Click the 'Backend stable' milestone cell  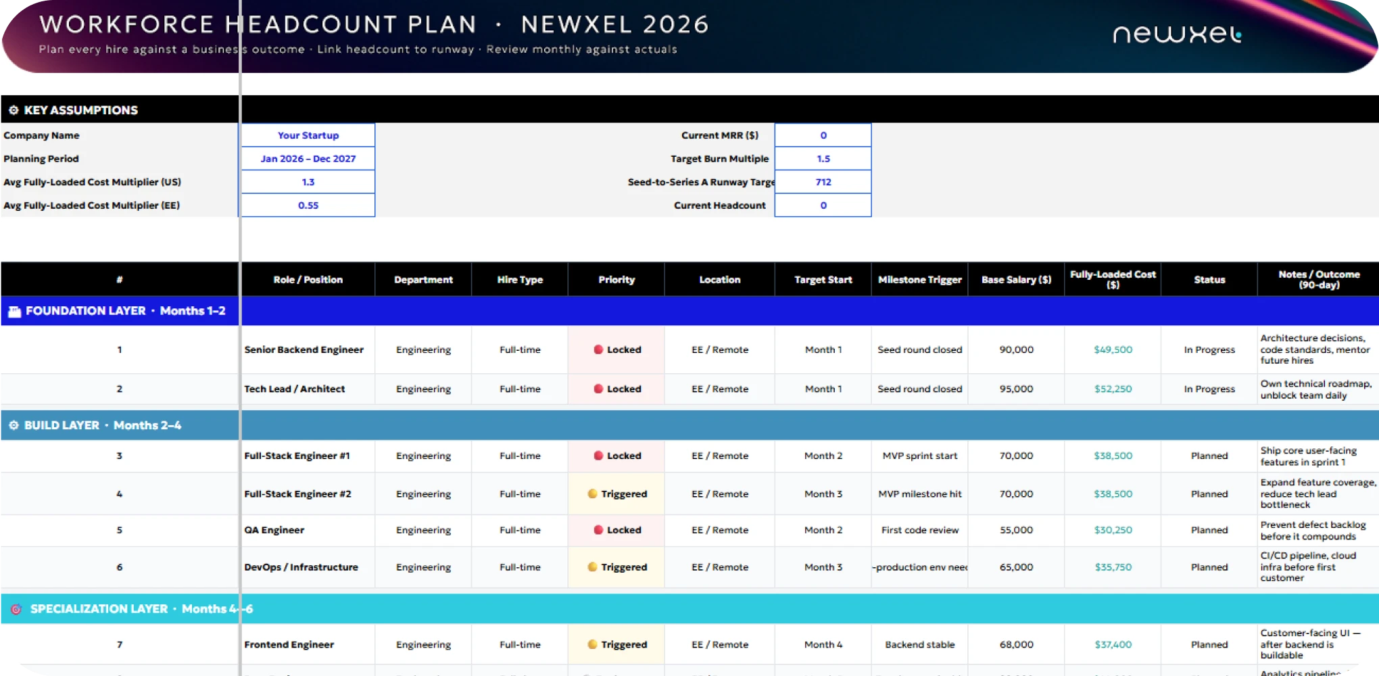(920, 644)
